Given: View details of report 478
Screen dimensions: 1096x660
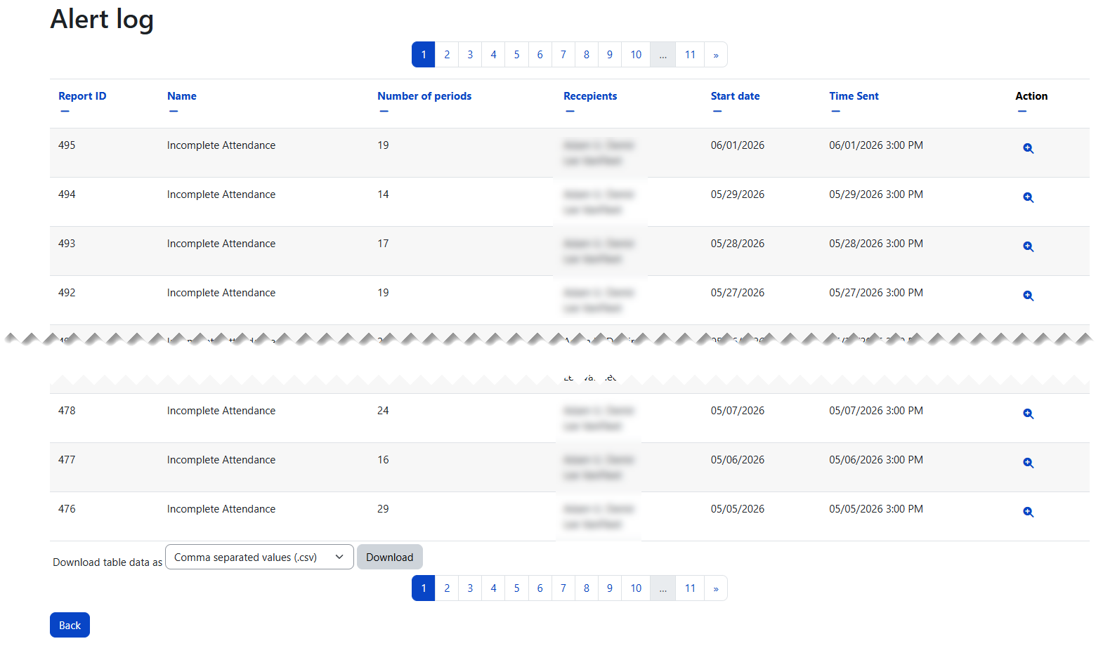Looking at the screenshot, I should pos(1028,414).
